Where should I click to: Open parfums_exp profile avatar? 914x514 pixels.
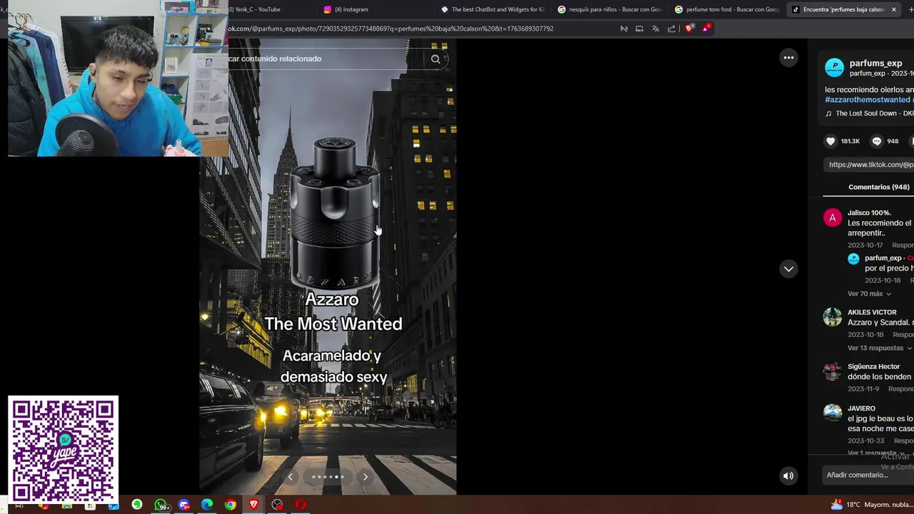[834, 68]
